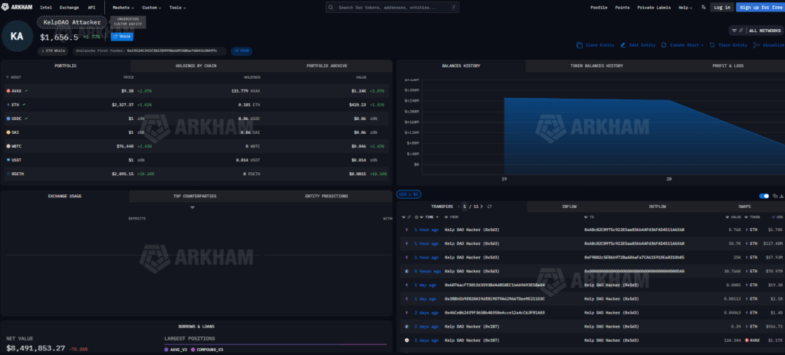Toggle the switch above transfers table
The width and height of the screenshot is (785, 355).
(x=764, y=196)
